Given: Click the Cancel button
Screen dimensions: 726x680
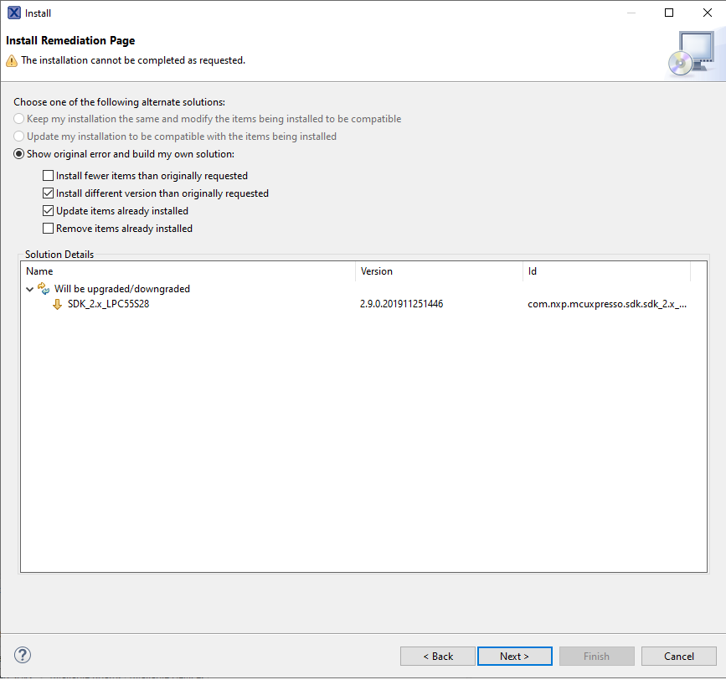Looking at the screenshot, I should click(678, 656).
